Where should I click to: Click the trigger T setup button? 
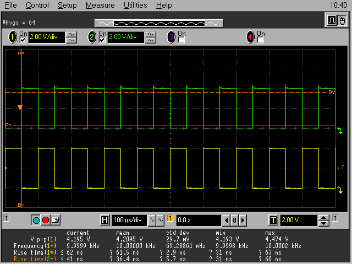(x=273, y=221)
